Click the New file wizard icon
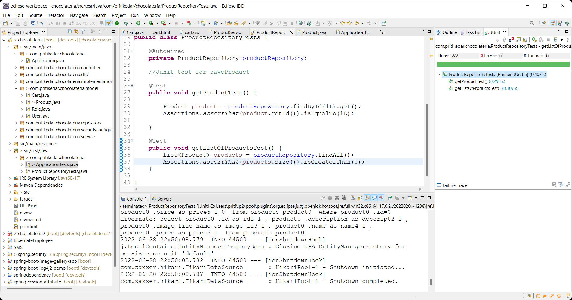Screen dimensions: 572x300 (x=5, y=23)
